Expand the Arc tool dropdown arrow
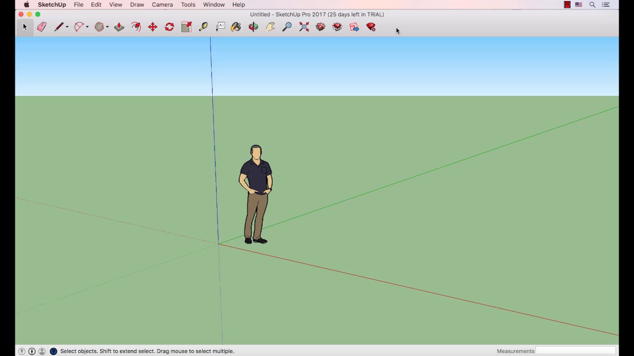The width and height of the screenshot is (634, 356). [x=87, y=27]
